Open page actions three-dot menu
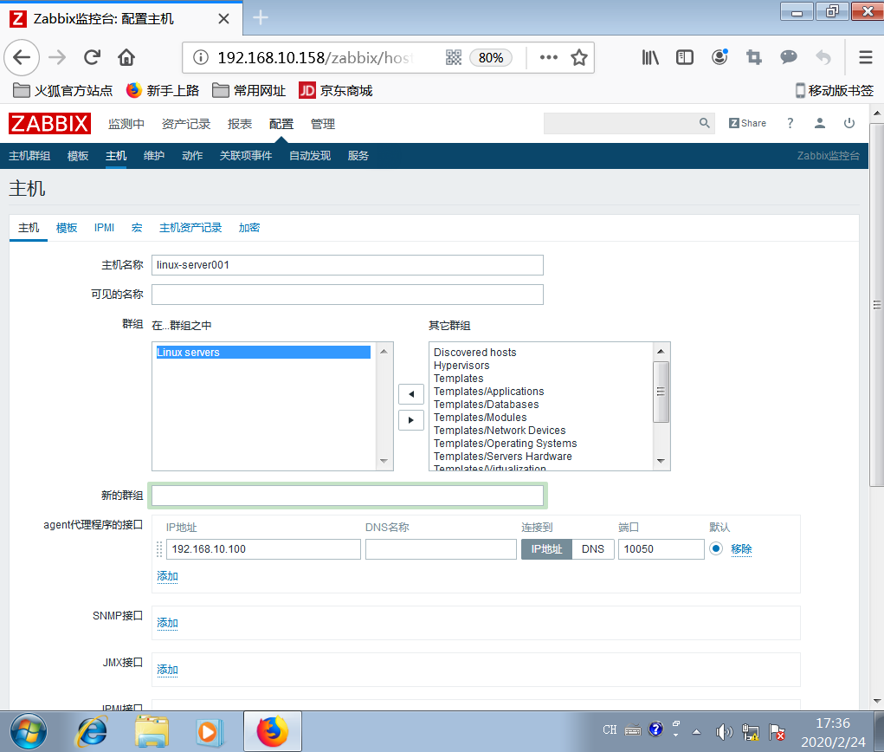The height and width of the screenshot is (752, 884). point(549,57)
